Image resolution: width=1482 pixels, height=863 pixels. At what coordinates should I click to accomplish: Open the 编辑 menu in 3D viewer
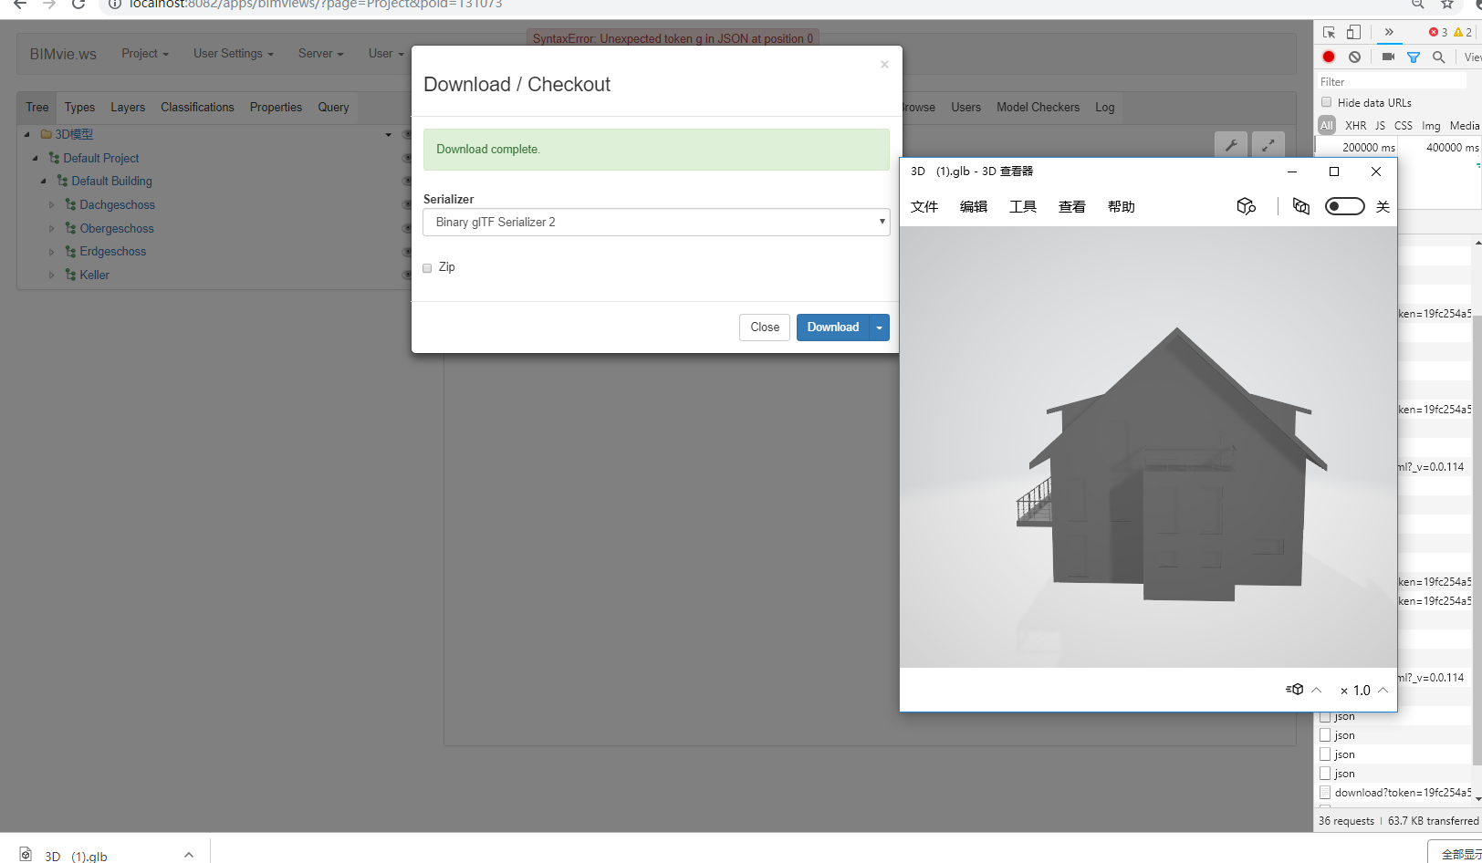974,207
